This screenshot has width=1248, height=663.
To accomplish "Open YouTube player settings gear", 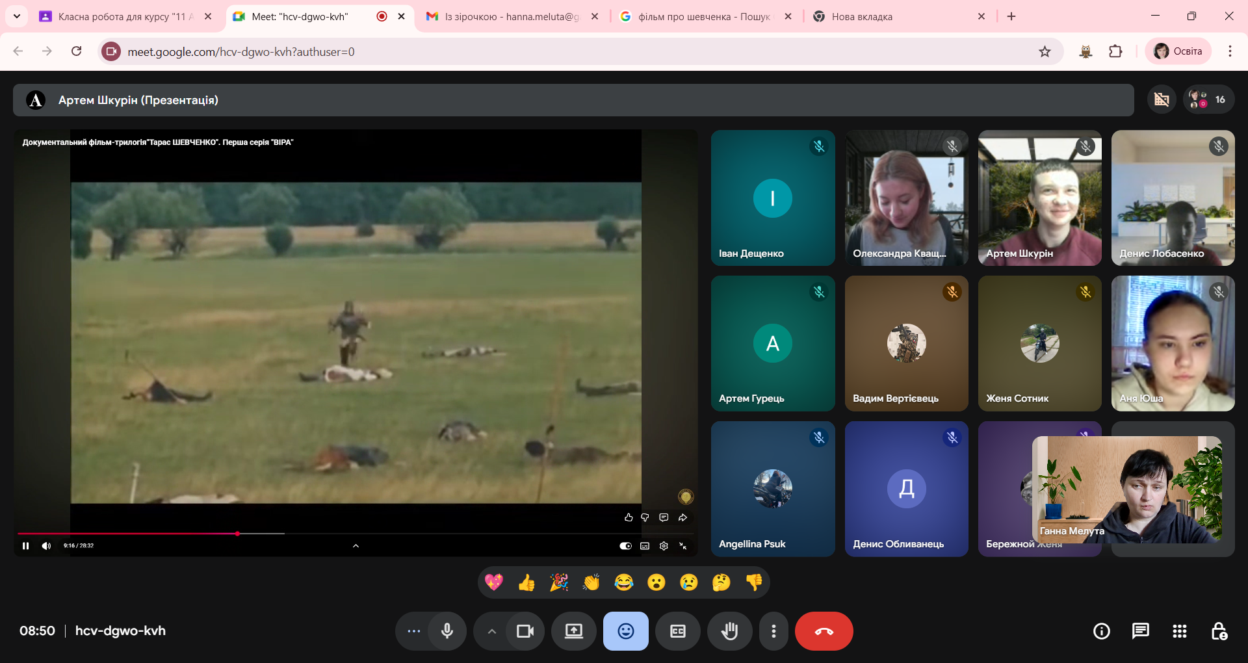I will 664,546.
